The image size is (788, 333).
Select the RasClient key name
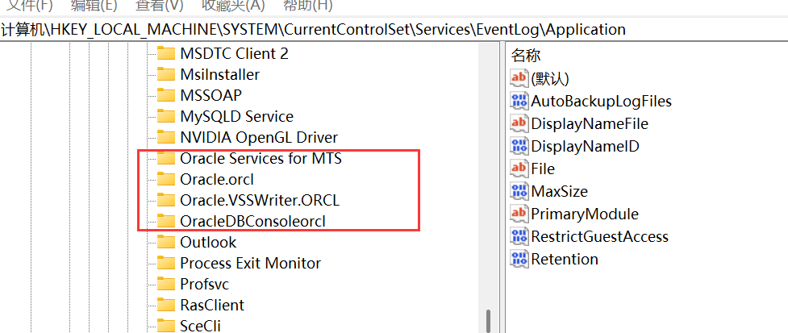(x=212, y=305)
